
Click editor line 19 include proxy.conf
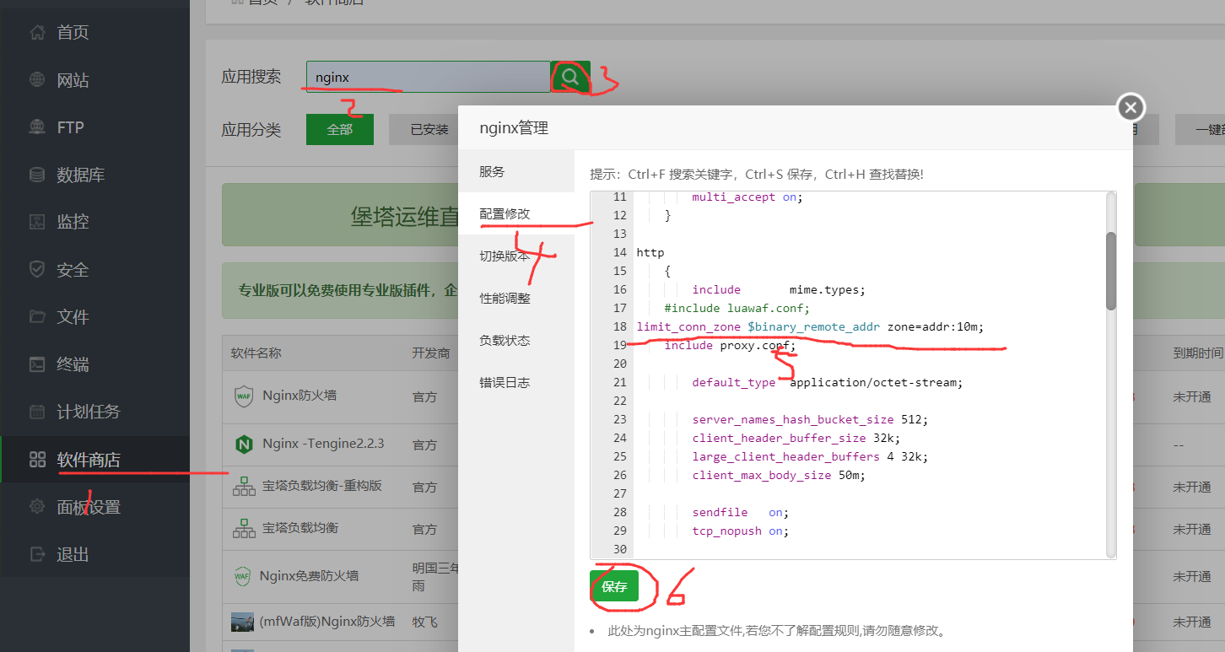pyautogui.click(x=730, y=345)
